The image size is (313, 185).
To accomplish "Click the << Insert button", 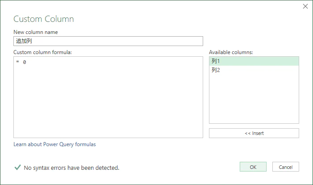I will pyautogui.click(x=254, y=133).
